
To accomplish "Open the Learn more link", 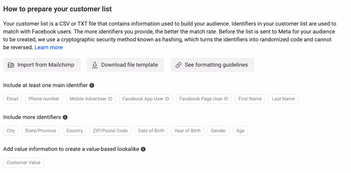I will pos(49,47).
